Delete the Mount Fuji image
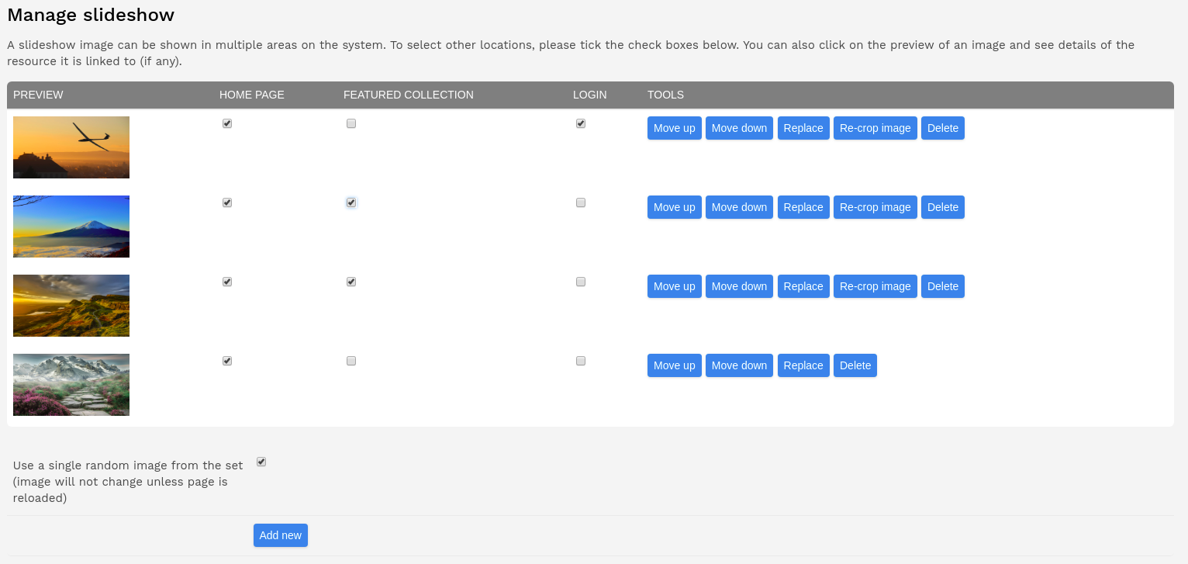This screenshot has width=1188, height=564. [943, 207]
